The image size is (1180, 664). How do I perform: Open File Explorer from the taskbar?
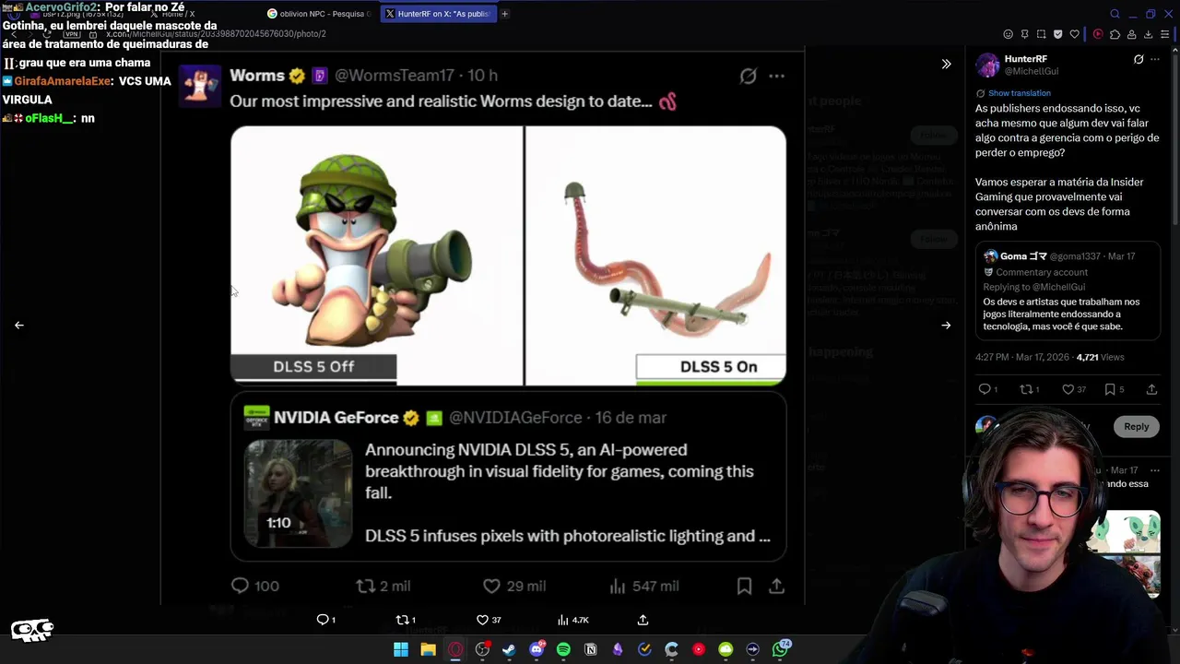428,649
